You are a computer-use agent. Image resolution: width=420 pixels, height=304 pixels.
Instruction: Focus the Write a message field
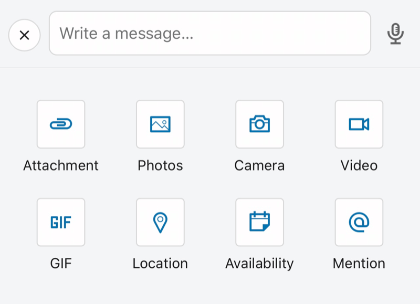(x=210, y=34)
